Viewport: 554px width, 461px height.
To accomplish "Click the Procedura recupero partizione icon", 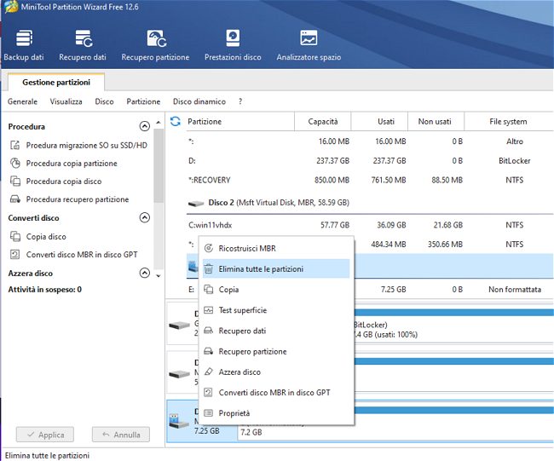I will [14, 199].
